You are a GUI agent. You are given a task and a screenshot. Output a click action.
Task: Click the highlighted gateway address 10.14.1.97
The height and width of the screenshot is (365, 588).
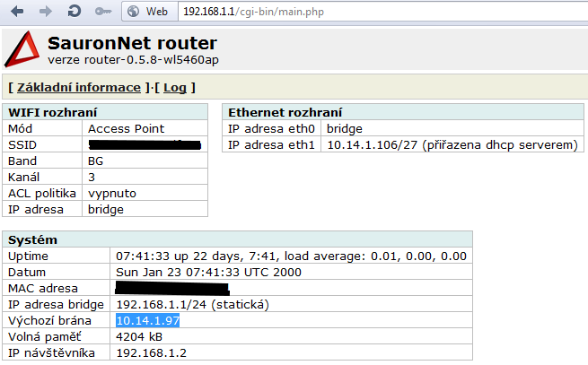(x=147, y=320)
